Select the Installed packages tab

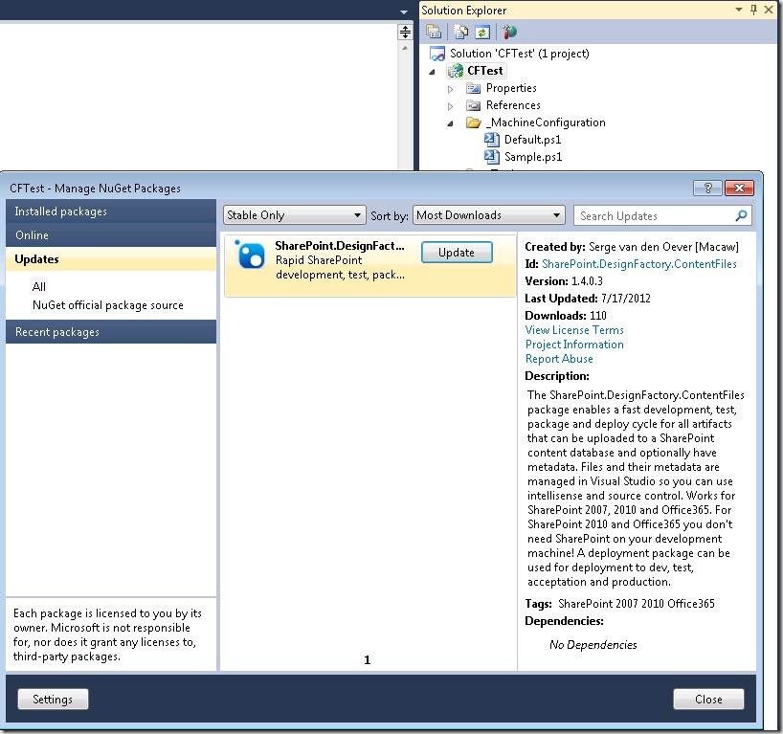tap(111, 211)
